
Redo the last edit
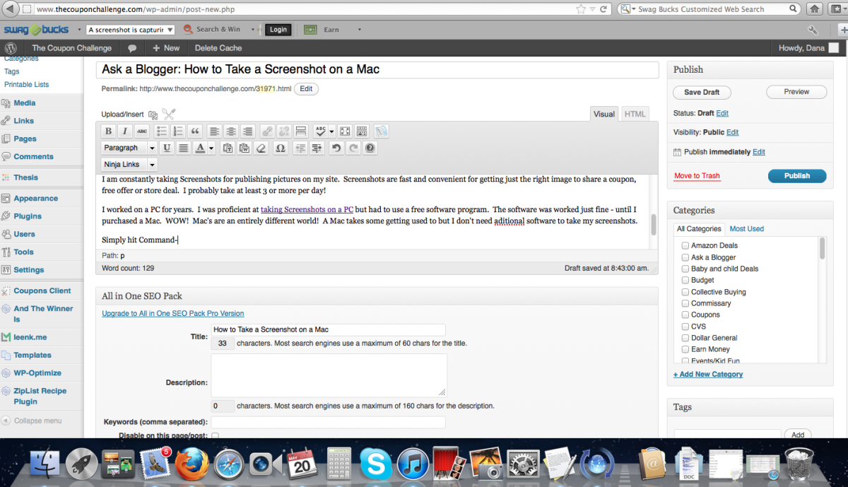click(x=353, y=148)
